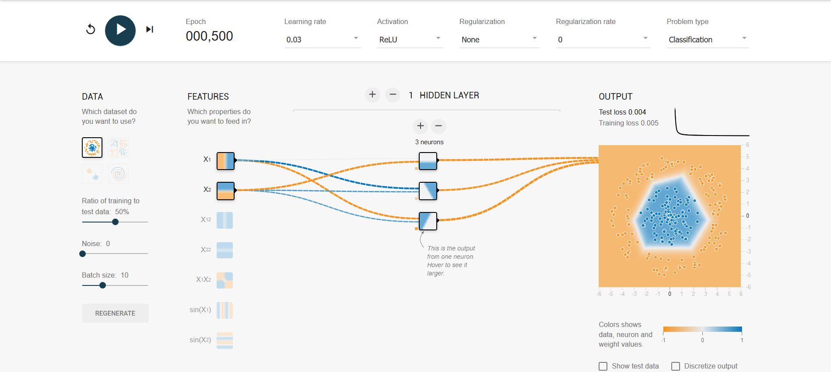Viewport: 831px width, 372px height.
Task: Start training with the play button
Action: pos(120,30)
